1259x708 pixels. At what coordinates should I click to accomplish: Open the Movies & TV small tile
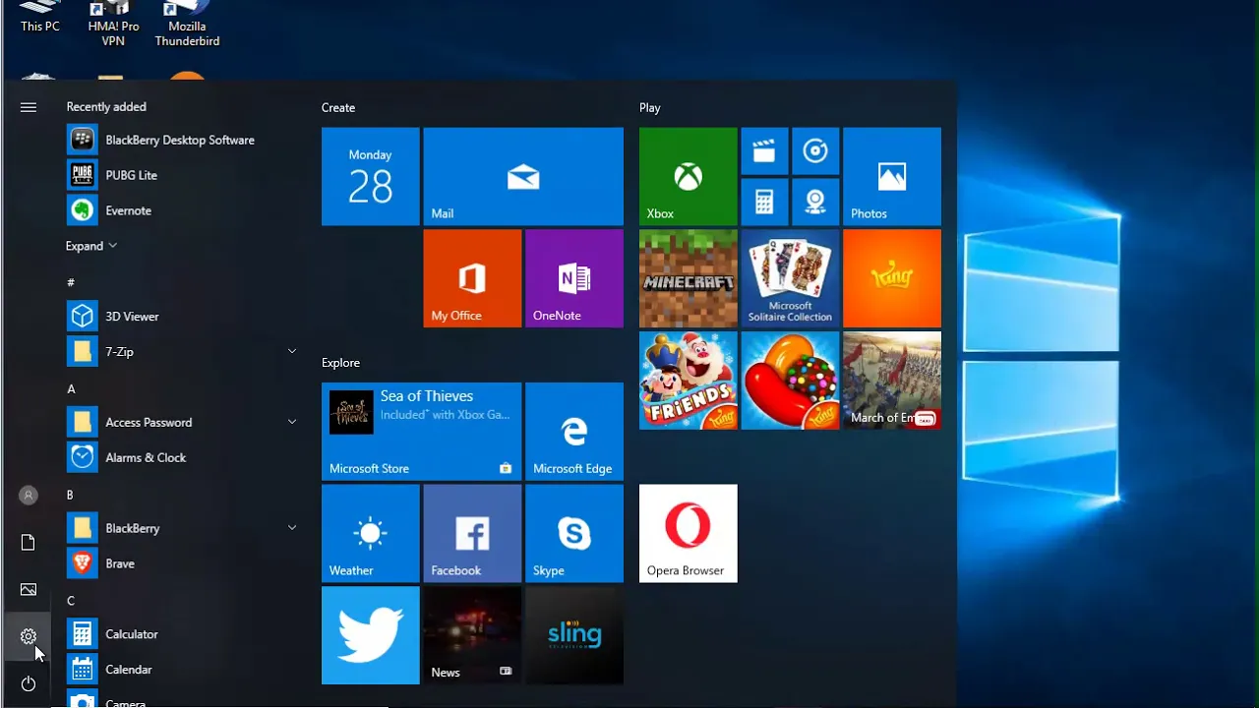tap(764, 151)
